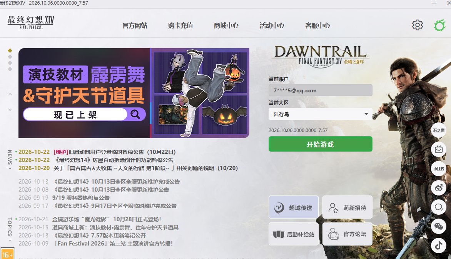This screenshot has height=259, width=451.
Task: Click the green circular icon beside settings gear
Action: point(439,25)
